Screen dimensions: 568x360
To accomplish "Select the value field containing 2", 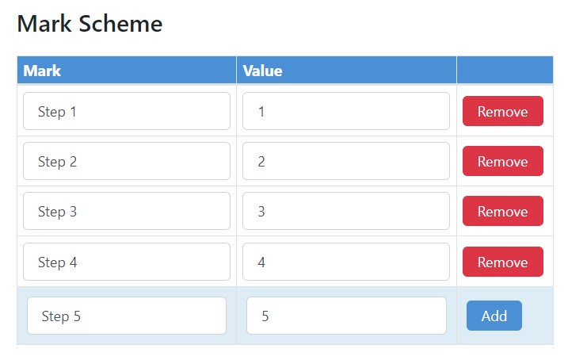I will click(346, 161).
